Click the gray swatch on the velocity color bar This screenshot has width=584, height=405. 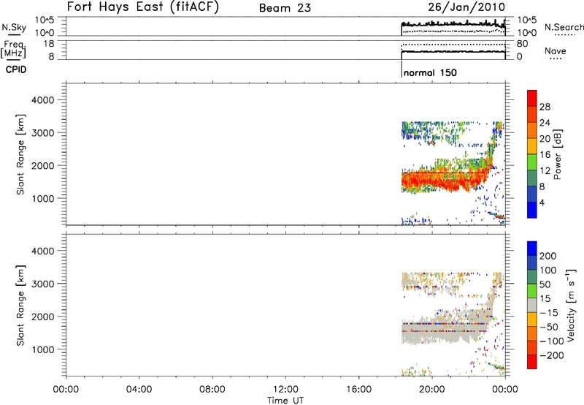pos(532,305)
